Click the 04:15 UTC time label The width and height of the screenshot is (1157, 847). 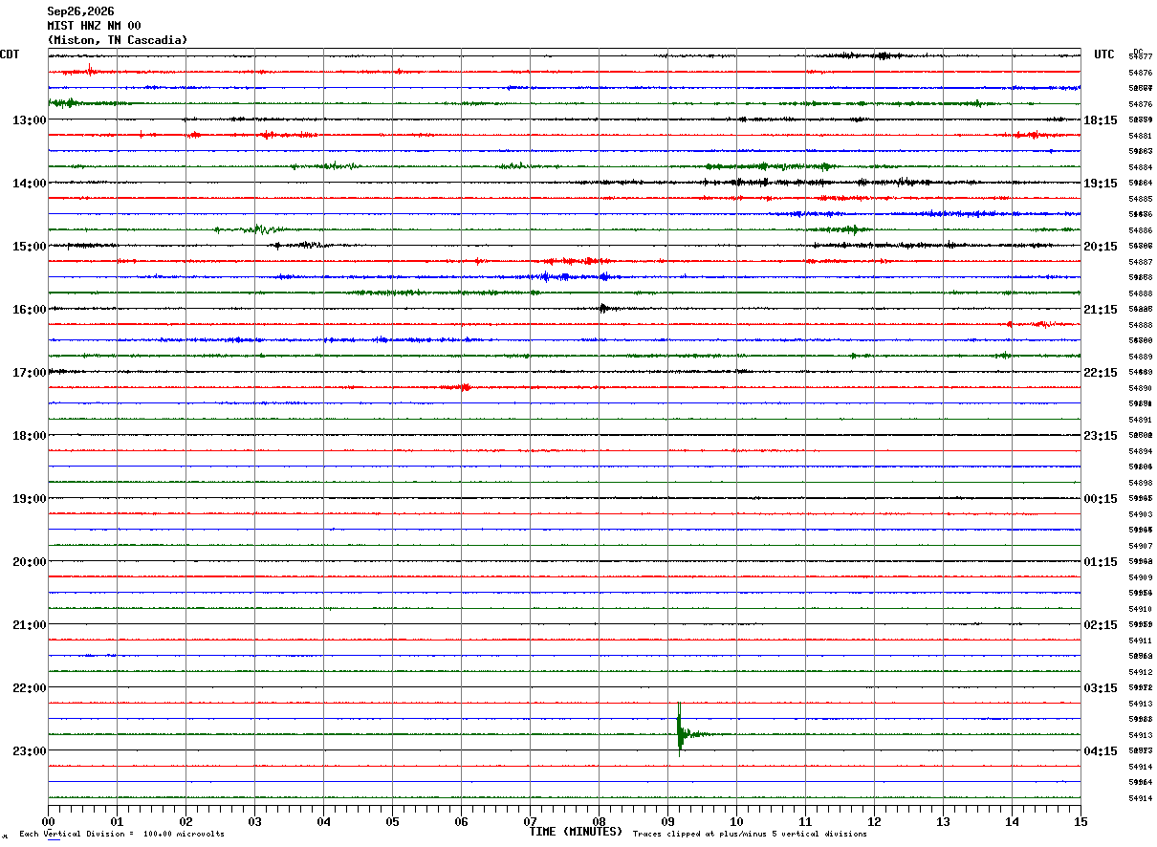coord(1101,751)
